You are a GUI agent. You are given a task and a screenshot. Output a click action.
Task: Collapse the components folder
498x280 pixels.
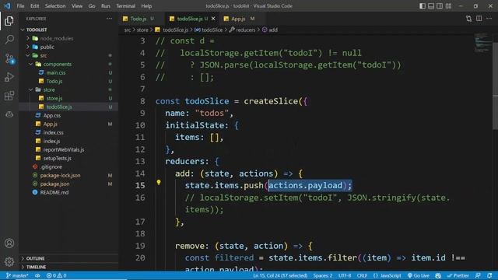tap(57, 64)
